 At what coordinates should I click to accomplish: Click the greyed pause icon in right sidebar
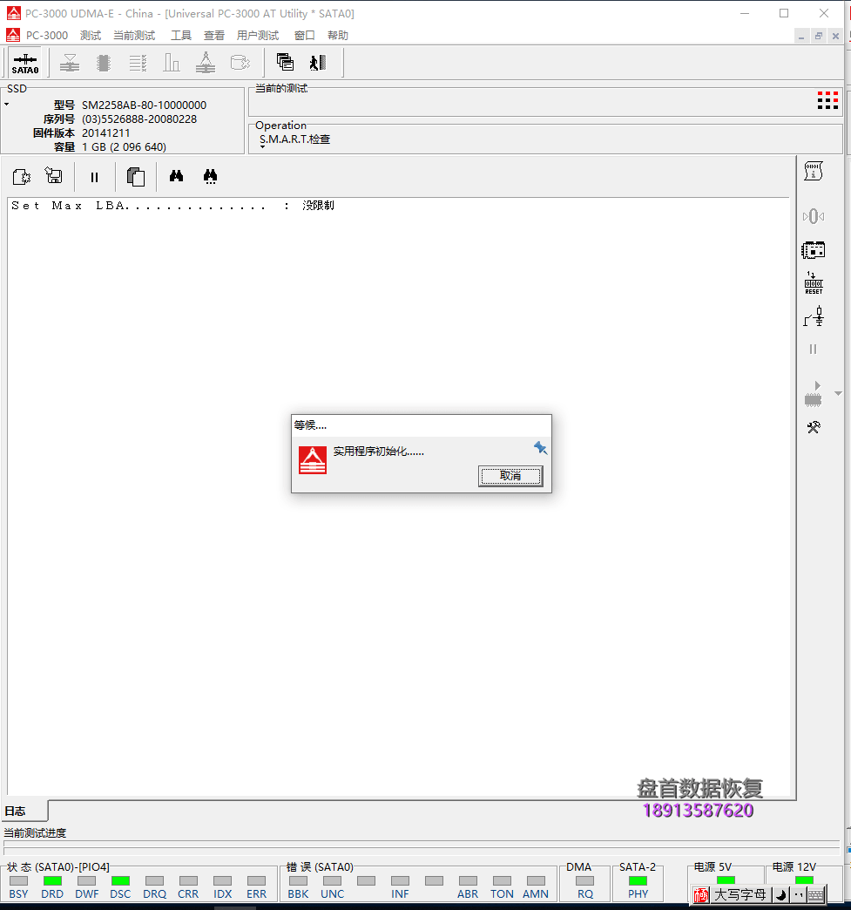(814, 349)
